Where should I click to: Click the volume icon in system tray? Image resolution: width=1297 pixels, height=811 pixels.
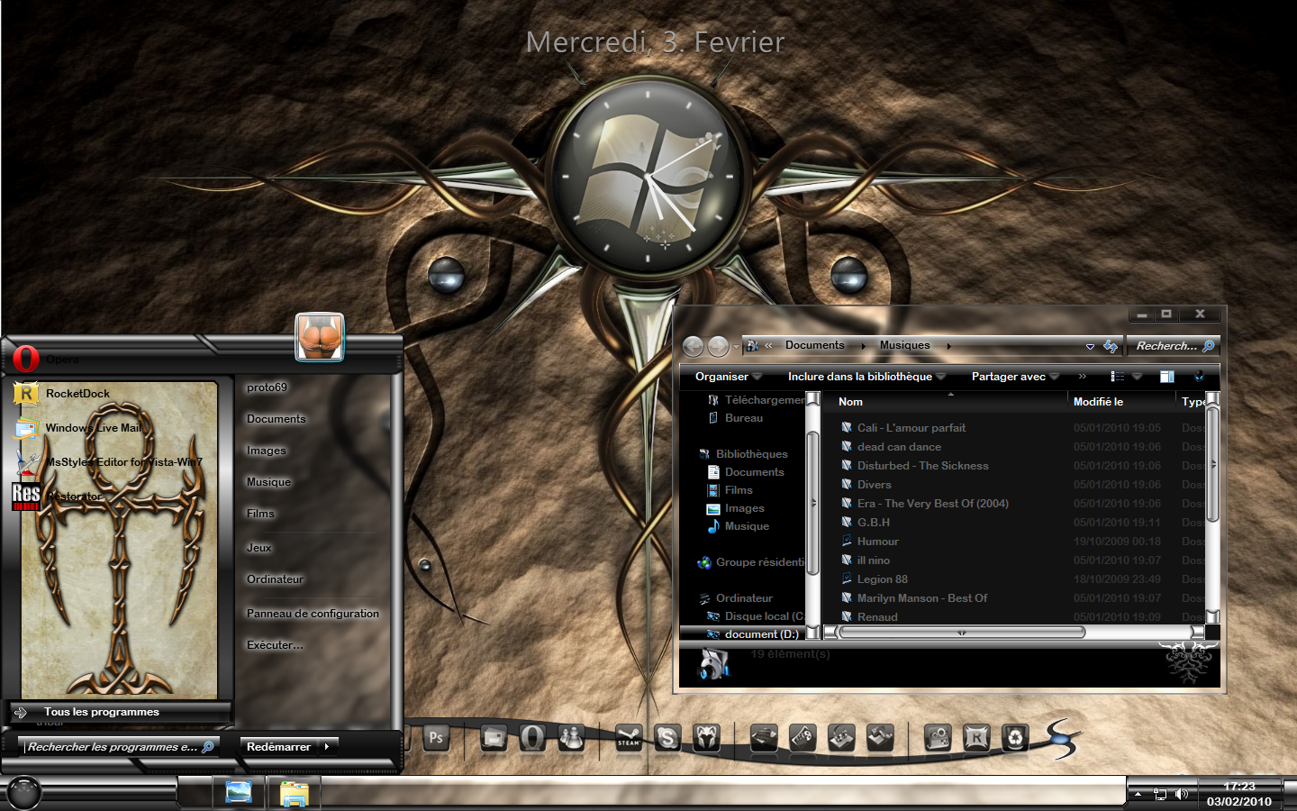pos(1181,794)
